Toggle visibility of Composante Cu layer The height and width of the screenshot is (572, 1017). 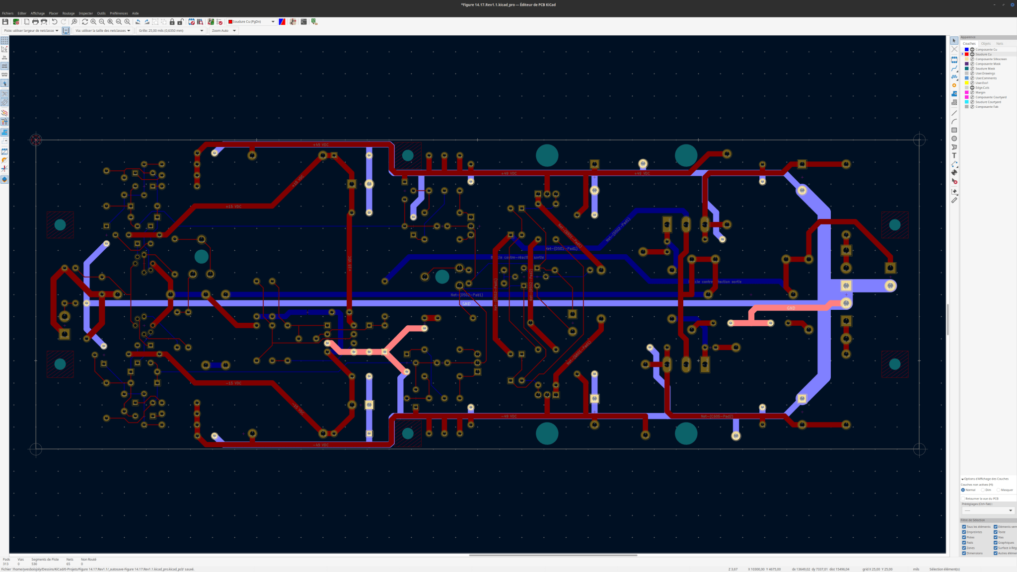click(972, 50)
